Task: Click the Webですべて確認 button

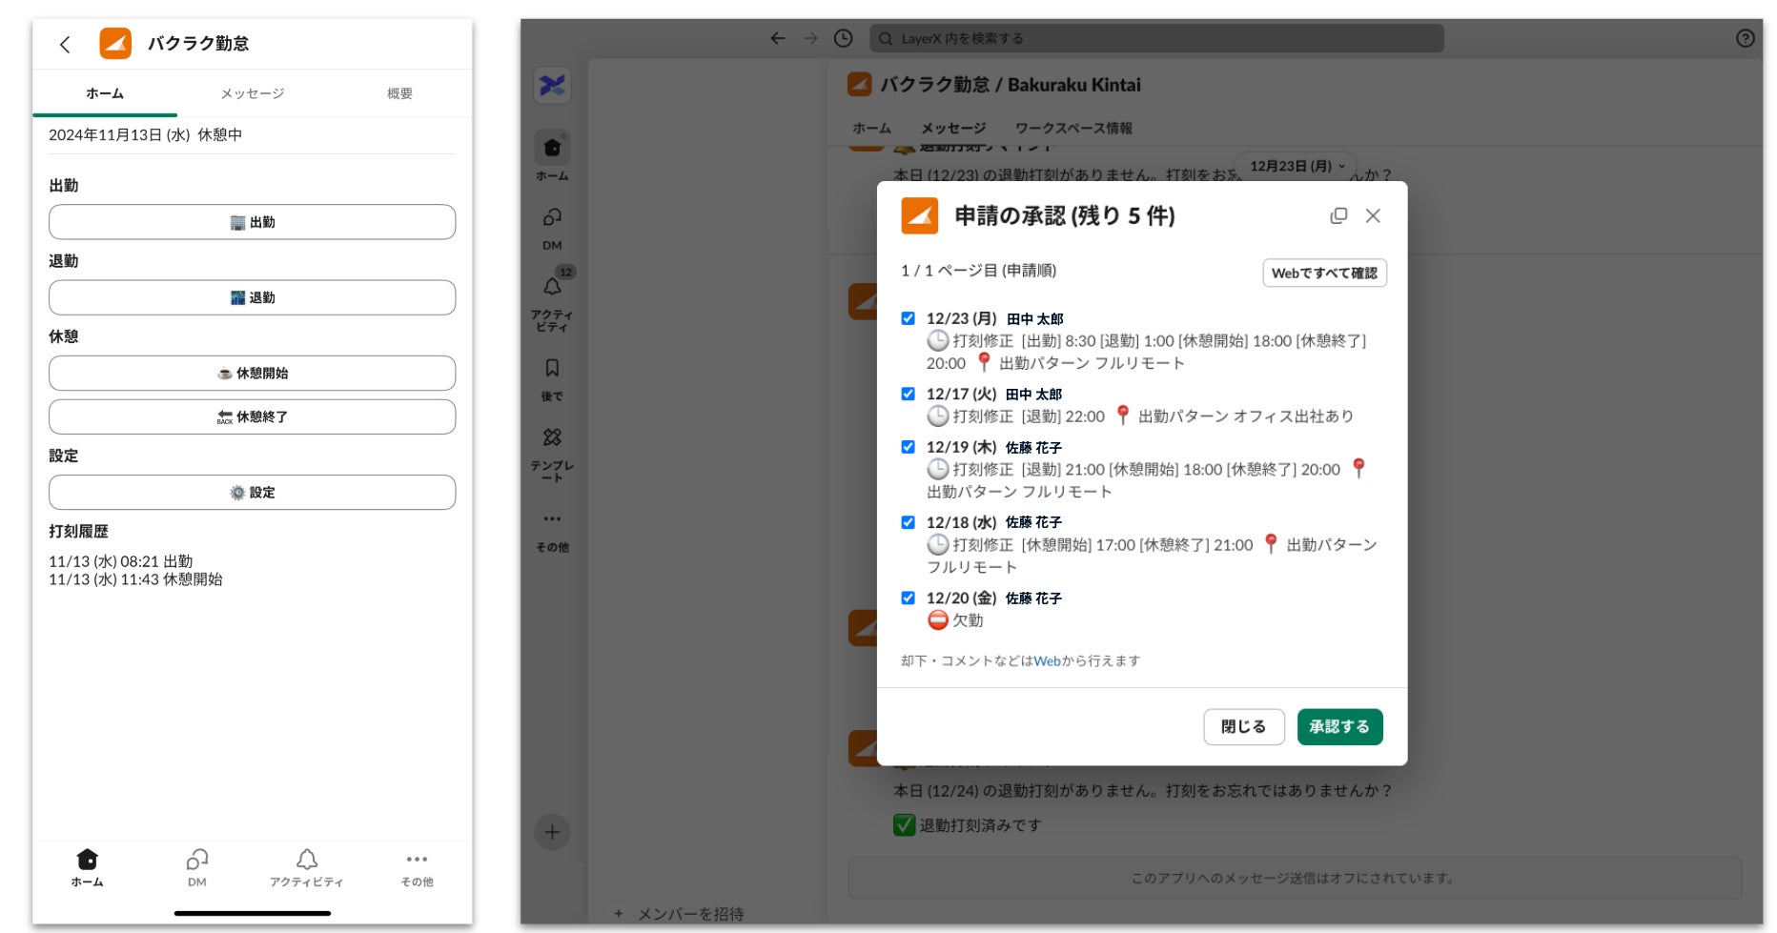Action: pos(1324,273)
